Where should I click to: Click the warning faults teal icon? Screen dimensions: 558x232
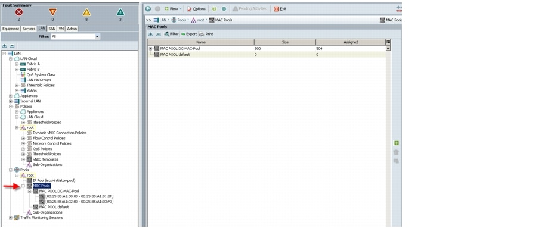coord(120,12)
